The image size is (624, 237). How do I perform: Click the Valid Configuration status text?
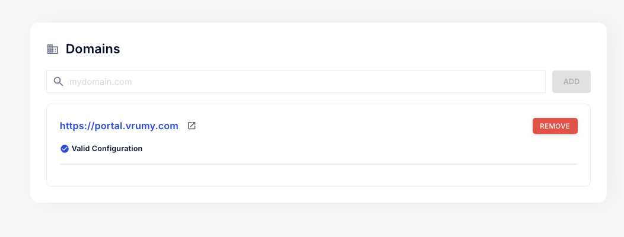107,149
